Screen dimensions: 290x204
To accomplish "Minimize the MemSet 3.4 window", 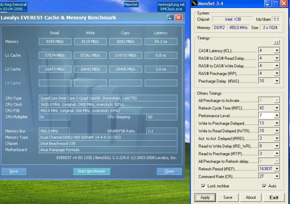I will click(x=267, y=3).
